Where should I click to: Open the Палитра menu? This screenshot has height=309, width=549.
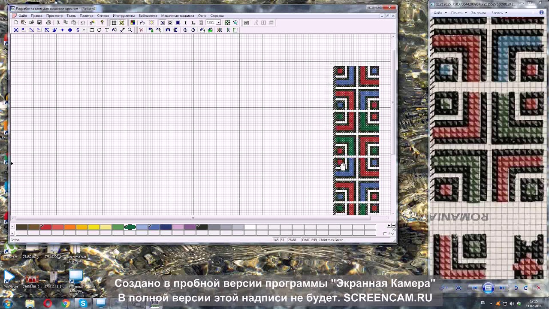pyautogui.click(x=86, y=15)
